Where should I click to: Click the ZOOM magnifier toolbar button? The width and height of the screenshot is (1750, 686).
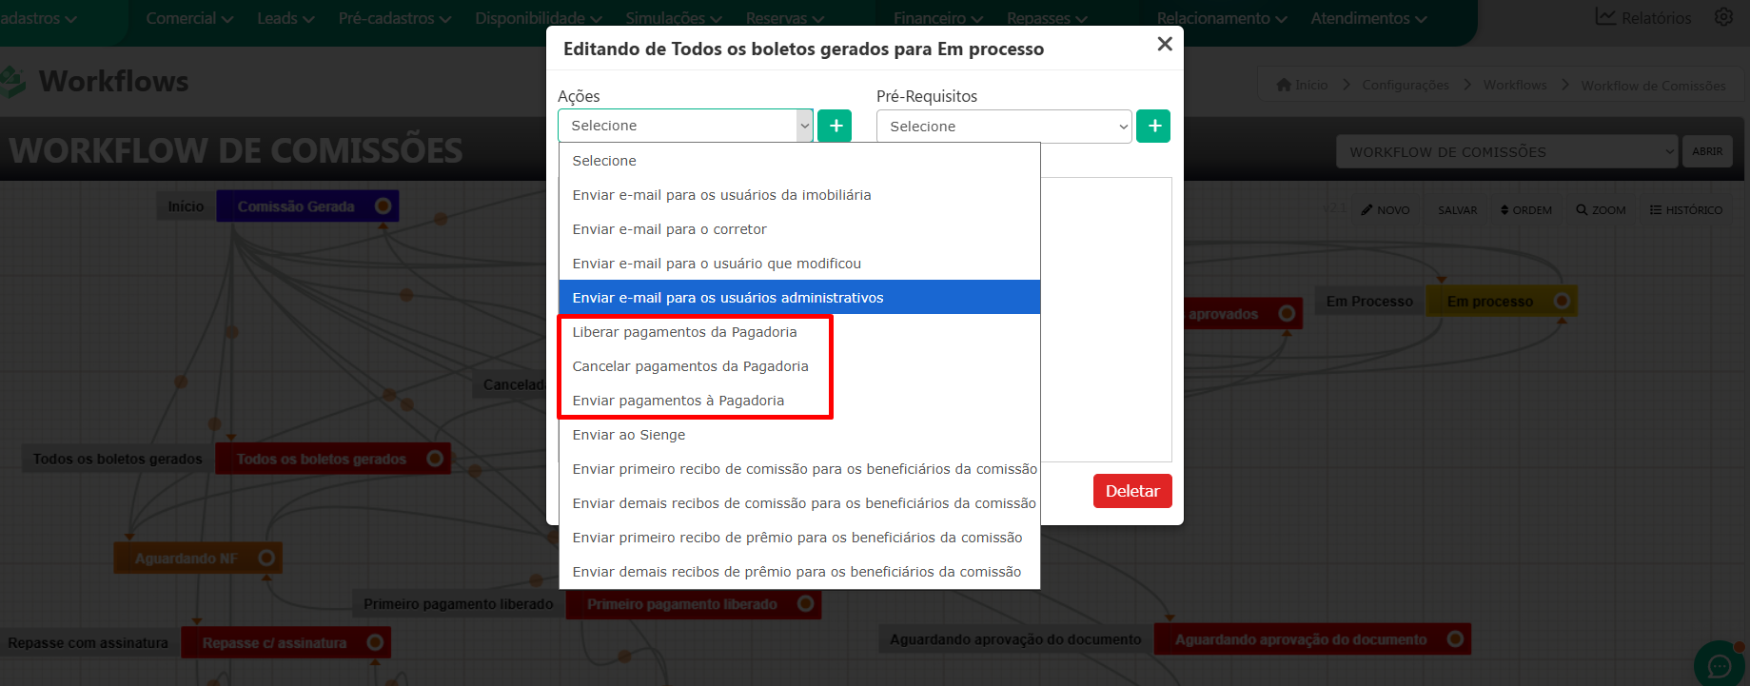pyautogui.click(x=1602, y=210)
